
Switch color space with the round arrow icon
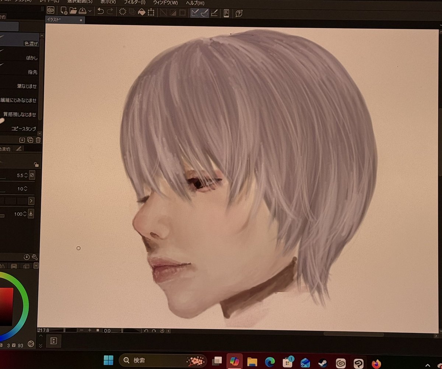point(31,344)
